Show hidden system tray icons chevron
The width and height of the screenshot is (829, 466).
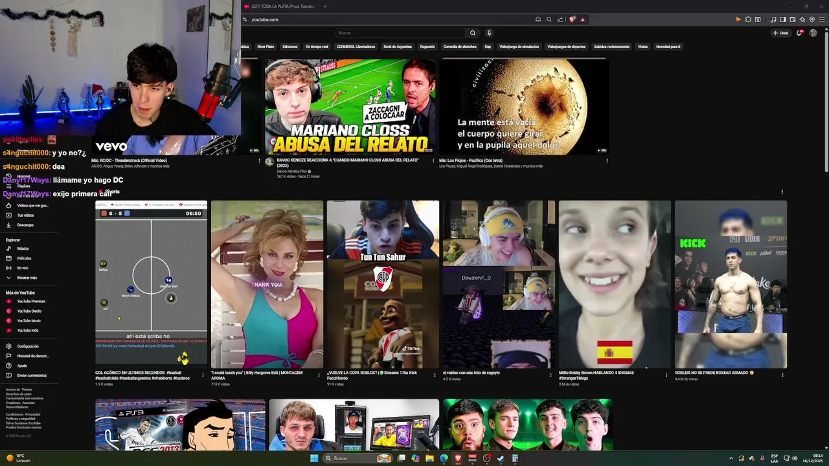point(731,458)
